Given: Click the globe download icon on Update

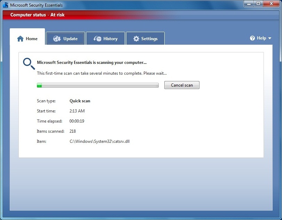Looking at the screenshot, I should tap(57, 39).
